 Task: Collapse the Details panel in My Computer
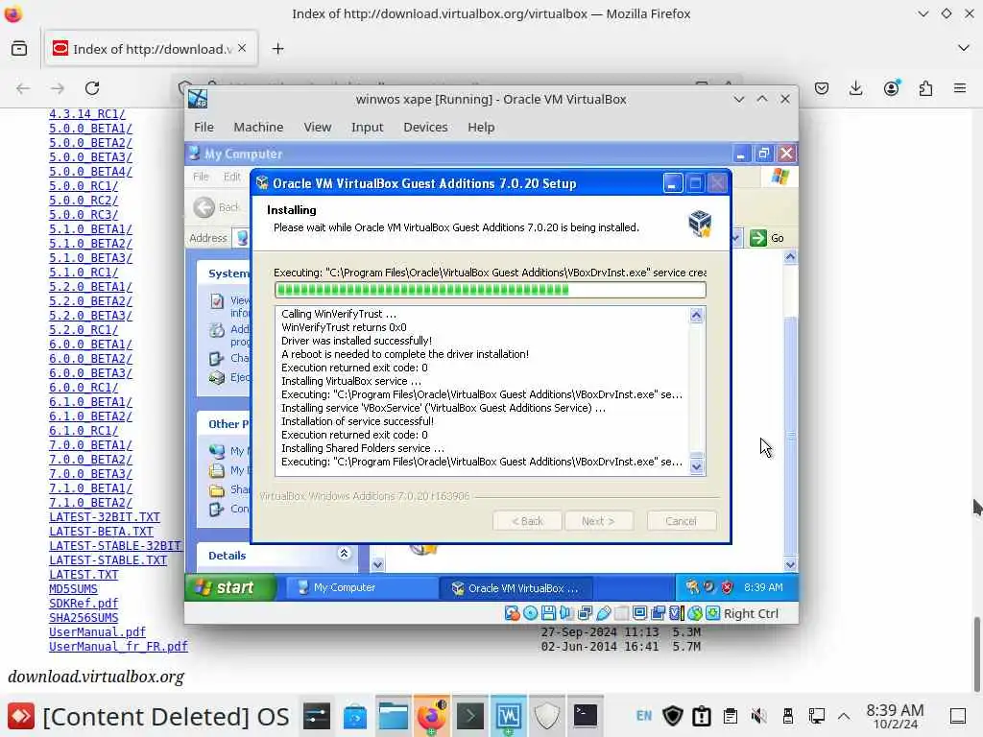(344, 554)
